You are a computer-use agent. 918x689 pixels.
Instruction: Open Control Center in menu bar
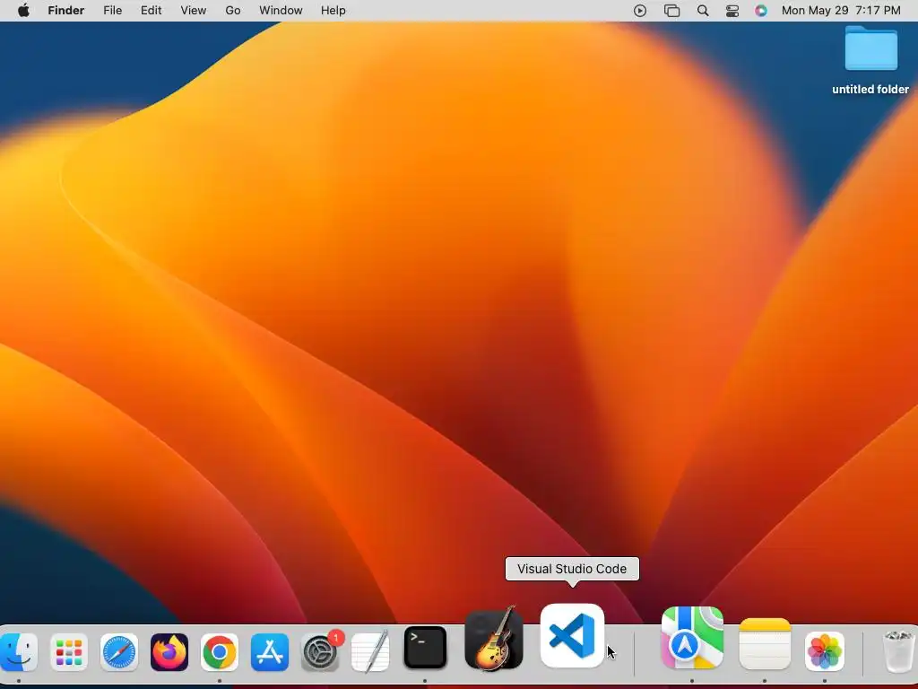click(732, 11)
